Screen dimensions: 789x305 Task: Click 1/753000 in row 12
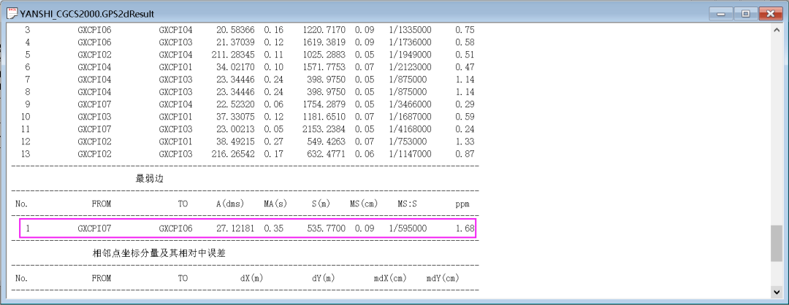pyautogui.click(x=408, y=142)
